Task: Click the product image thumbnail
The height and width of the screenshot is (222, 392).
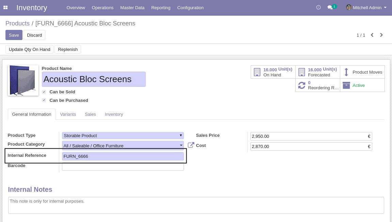Action: 23,80
